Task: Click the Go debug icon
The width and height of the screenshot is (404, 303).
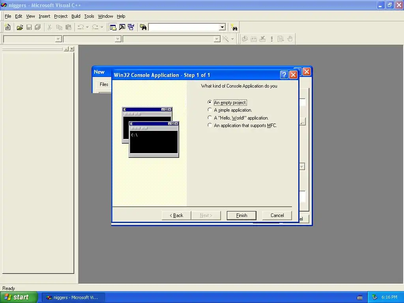Action: (281, 39)
